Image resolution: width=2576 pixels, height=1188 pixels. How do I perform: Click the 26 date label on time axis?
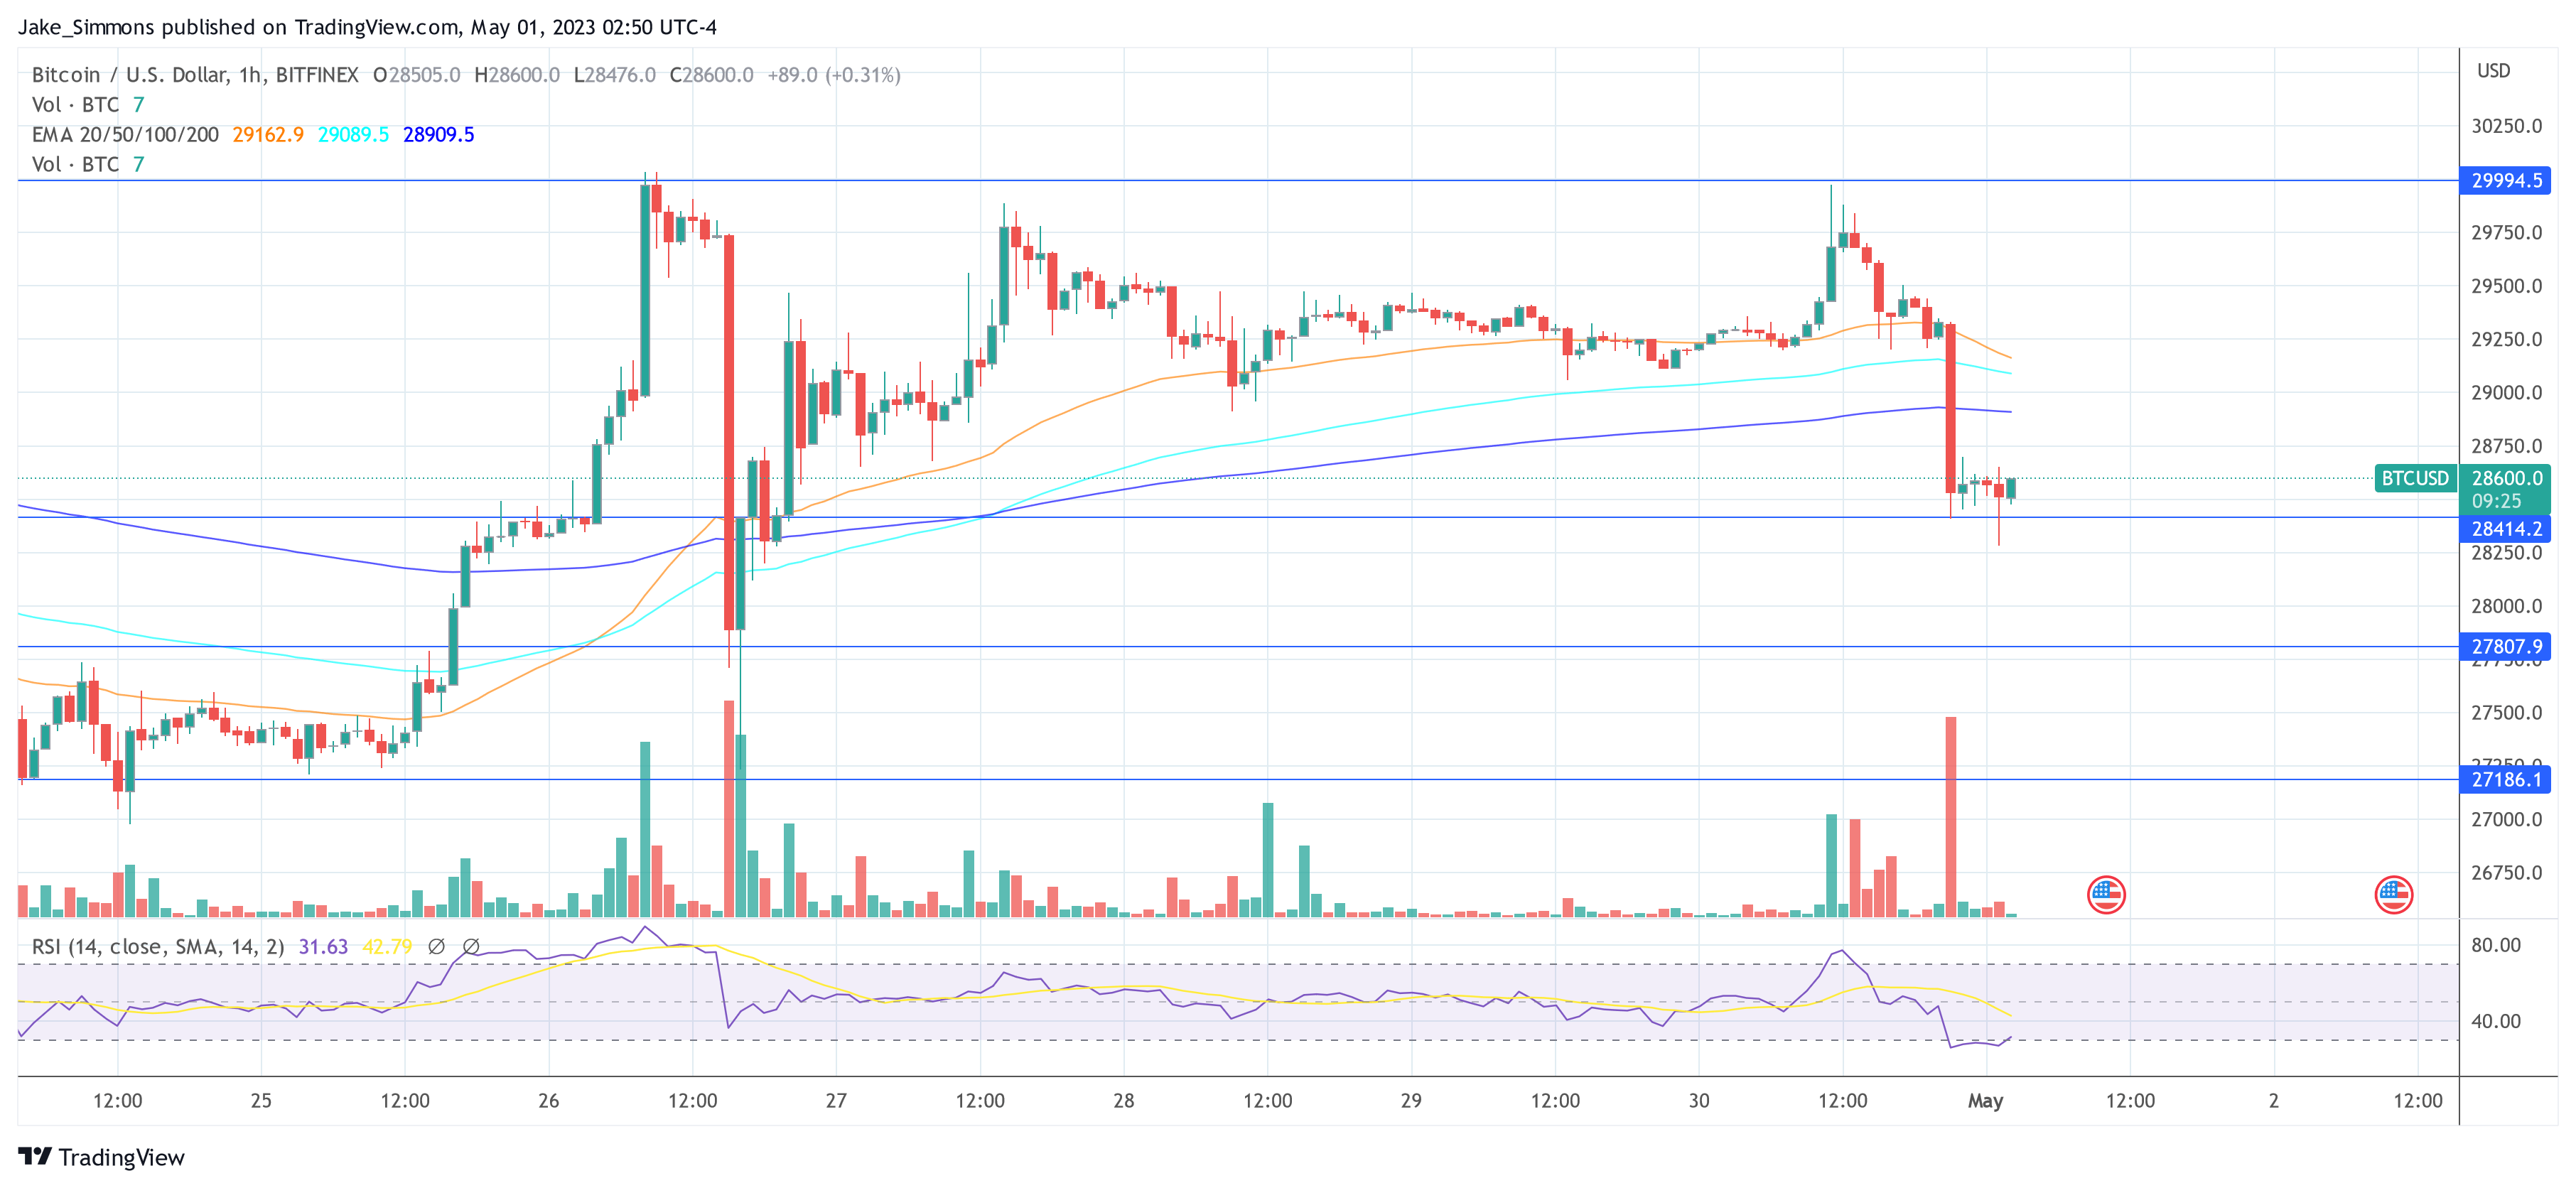point(548,1101)
